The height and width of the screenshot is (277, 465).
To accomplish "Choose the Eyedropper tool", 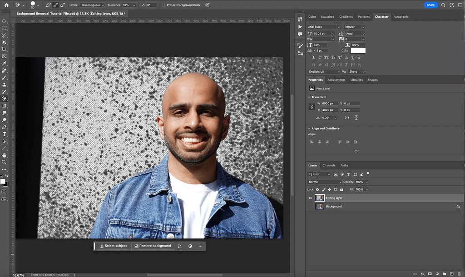I will point(5,63).
